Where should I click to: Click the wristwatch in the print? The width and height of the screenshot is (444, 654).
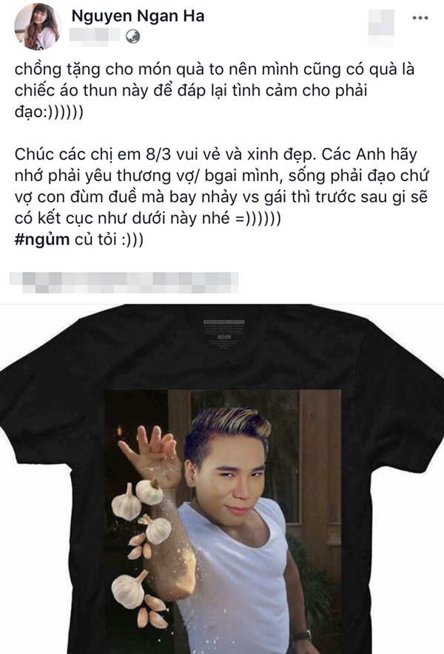pyautogui.click(x=303, y=636)
